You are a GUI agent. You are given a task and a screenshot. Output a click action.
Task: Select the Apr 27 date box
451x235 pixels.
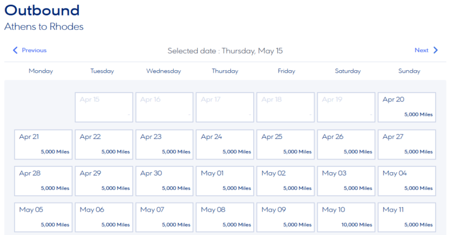(x=407, y=144)
